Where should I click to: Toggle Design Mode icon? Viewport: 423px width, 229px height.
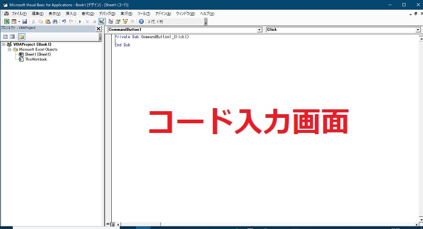[102, 21]
